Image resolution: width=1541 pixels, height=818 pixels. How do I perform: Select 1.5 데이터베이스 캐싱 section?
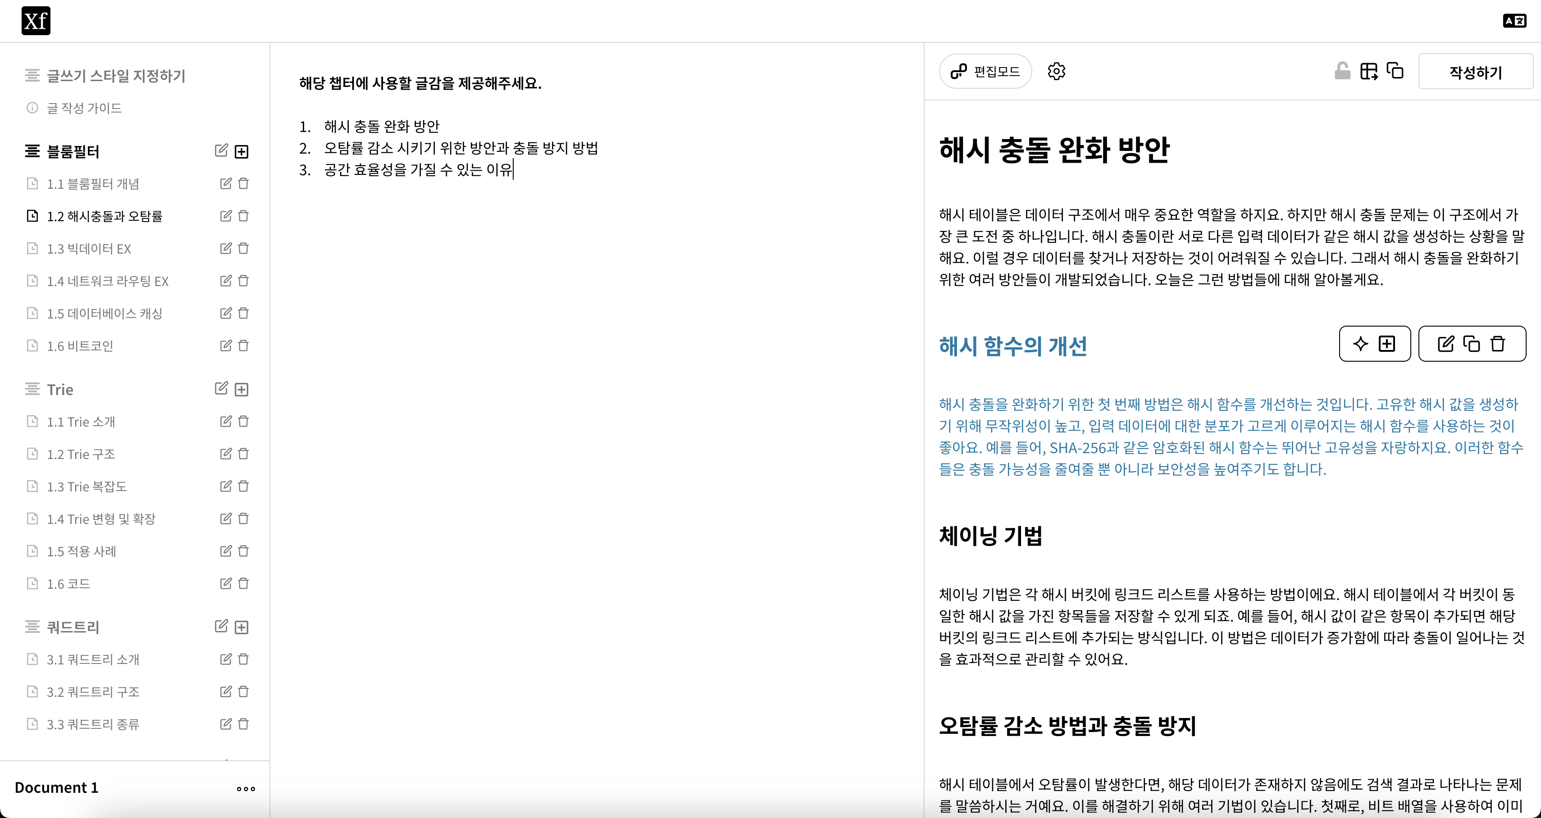click(x=105, y=313)
